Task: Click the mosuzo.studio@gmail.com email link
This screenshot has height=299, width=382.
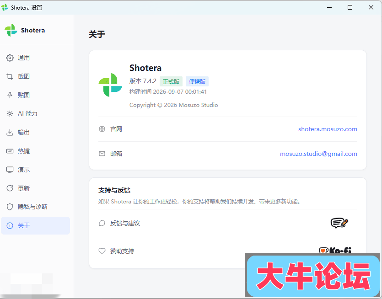Action: [x=318, y=154]
